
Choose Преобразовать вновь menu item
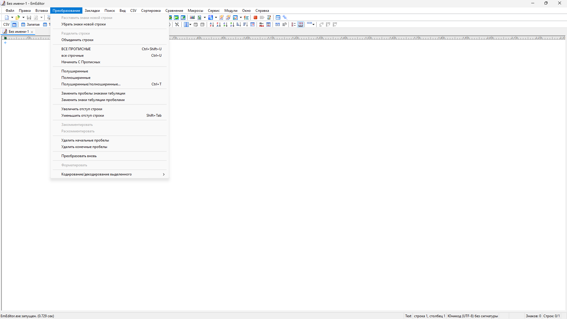tap(110, 156)
